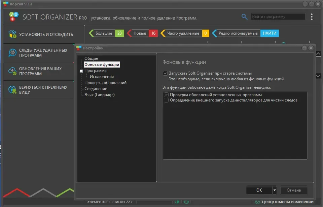Click the scroll down arrow at the right edge
Image resolution: width=323 pixels, height=207 pixels.
(318, 76)
